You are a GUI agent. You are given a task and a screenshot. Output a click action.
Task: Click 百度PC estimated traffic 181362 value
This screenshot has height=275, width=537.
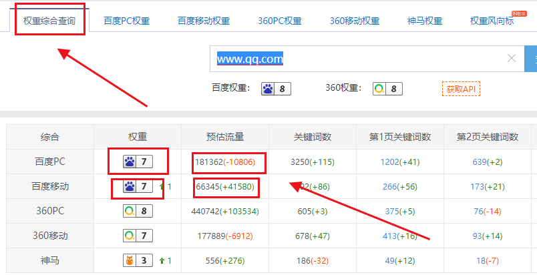pos(209,162)
